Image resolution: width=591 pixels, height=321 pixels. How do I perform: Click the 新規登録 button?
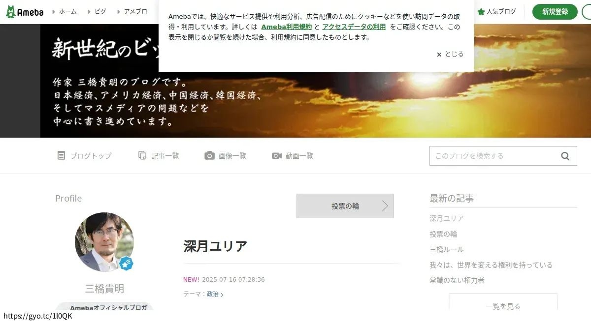[x=555, y=12]
